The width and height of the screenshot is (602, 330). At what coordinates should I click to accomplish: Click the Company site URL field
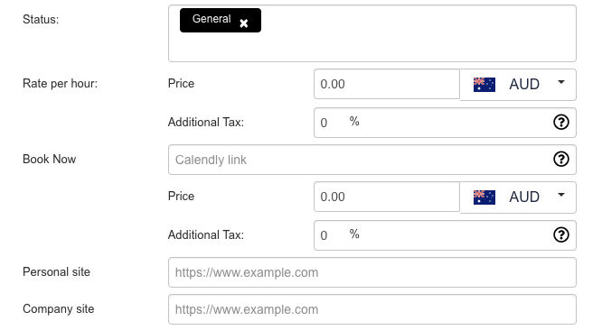coord(372,309)
